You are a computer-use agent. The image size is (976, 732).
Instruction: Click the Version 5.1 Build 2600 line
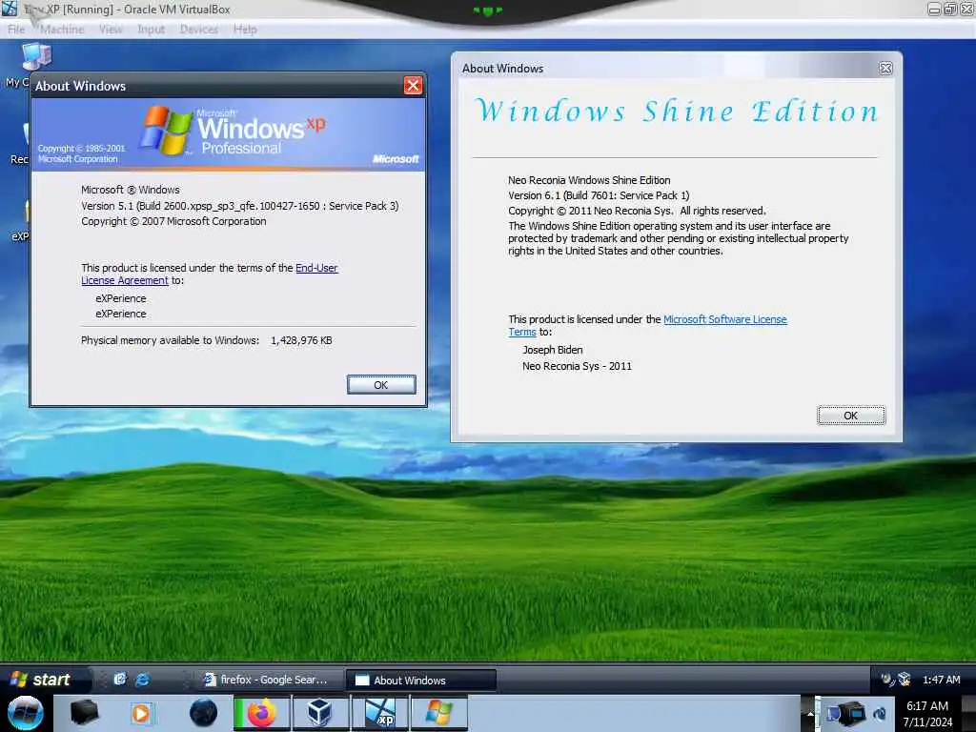239,206
